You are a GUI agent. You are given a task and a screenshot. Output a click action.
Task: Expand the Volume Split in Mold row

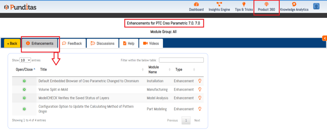[24, 90]
